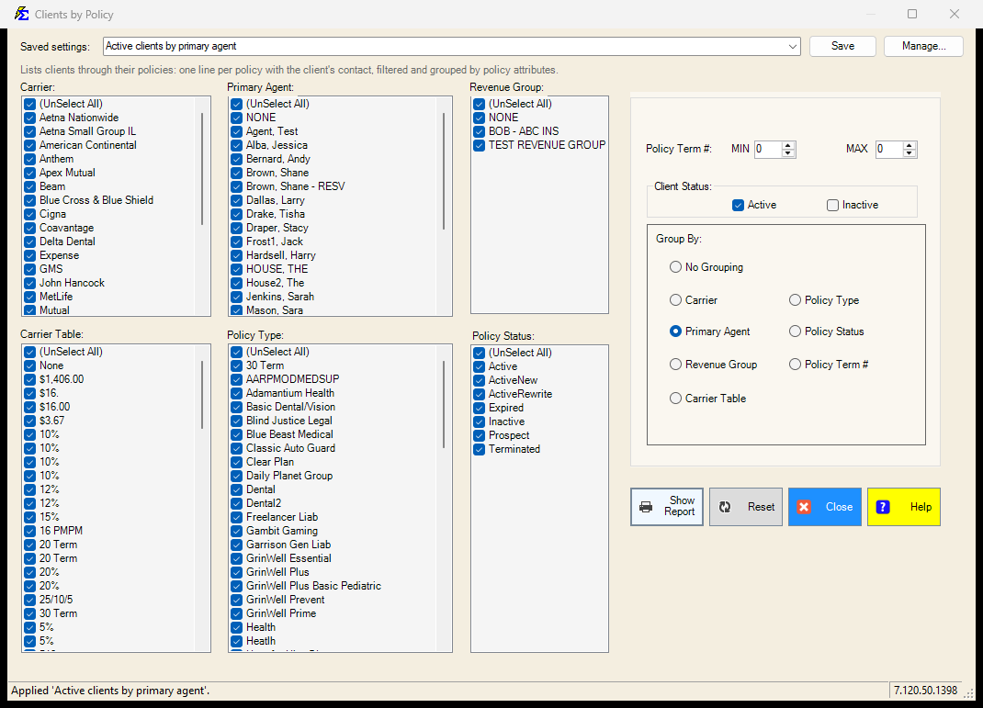Uncheck GrinWell Plus Basic Pediatric type
This screenshot has height=708, width=983.
(236, 587)
